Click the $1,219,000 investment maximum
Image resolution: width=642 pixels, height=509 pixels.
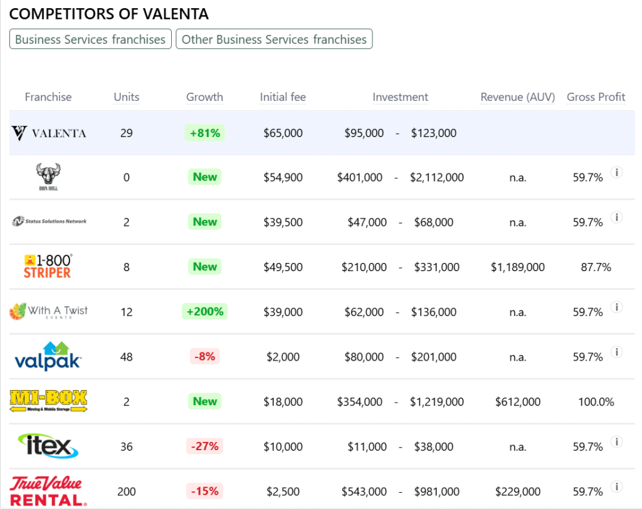[437, 402]
